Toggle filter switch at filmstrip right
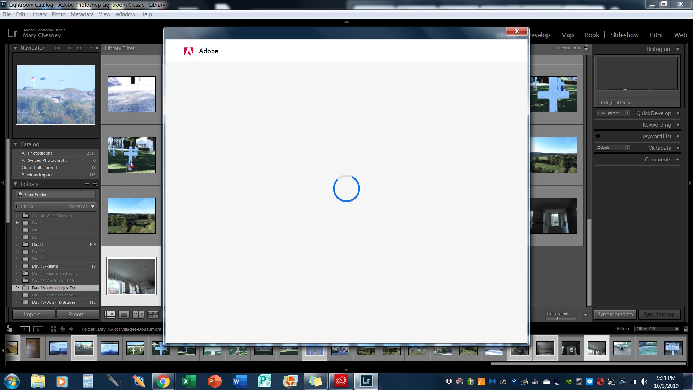 (685, 329)
